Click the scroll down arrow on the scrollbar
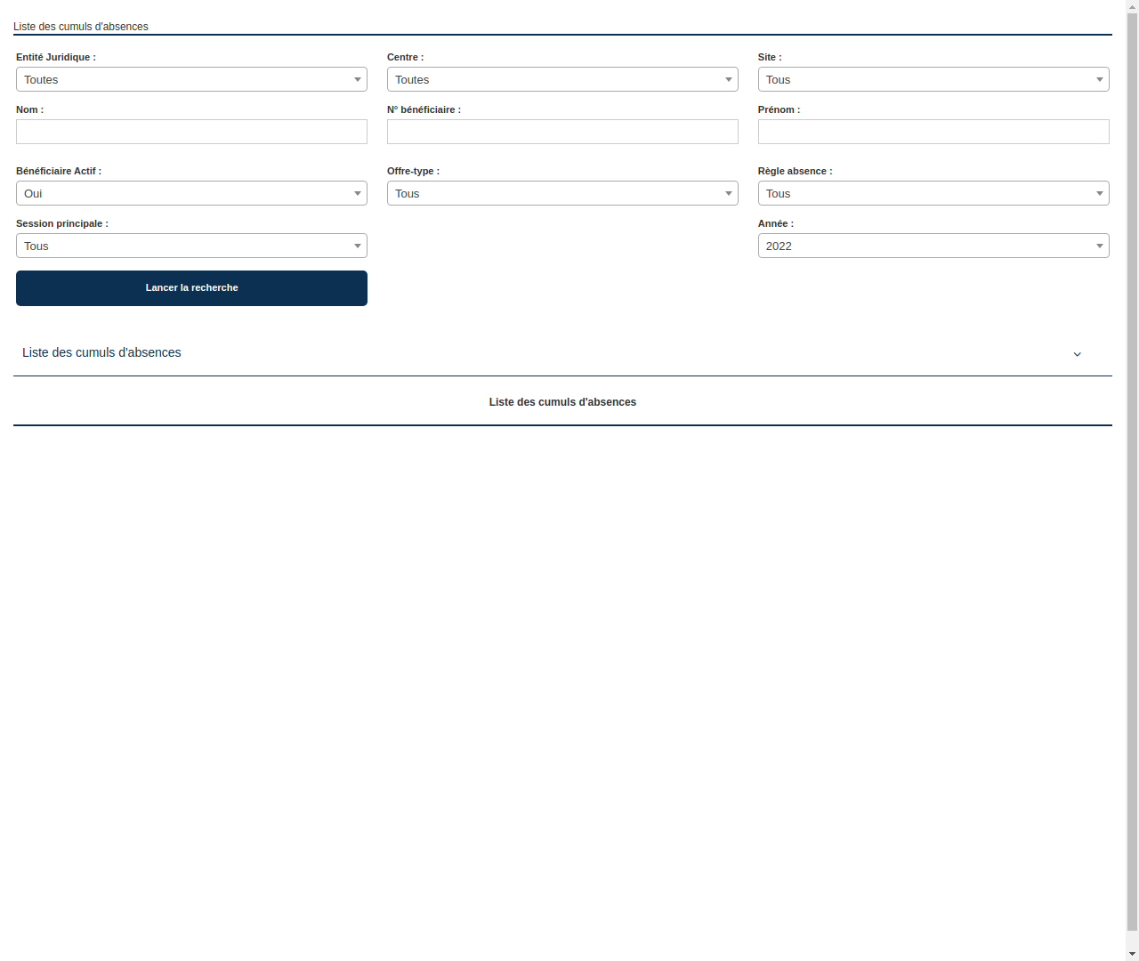Viewport: 1139px width, 961px height. click(1132, 954)
